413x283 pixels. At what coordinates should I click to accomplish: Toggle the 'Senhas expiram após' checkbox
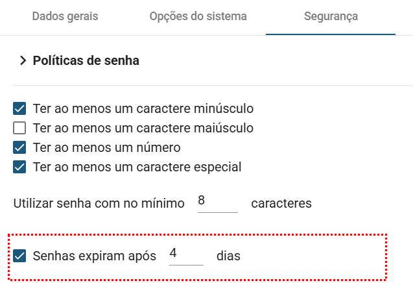pyautogui.click(x=19, y=256)
